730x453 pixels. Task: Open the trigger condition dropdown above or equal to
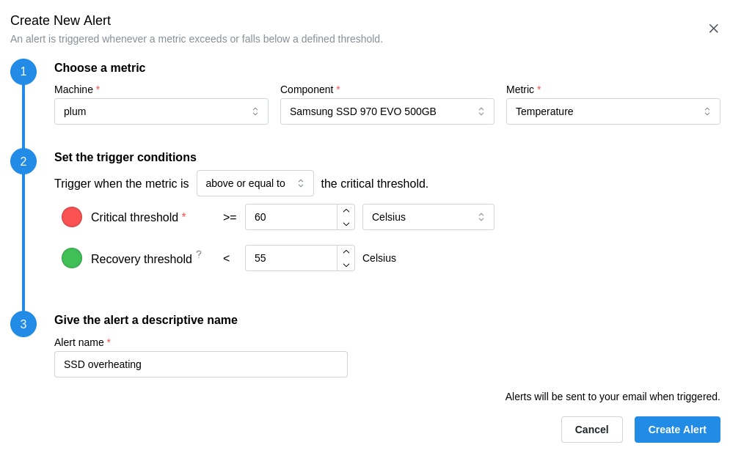[x=255, y=183]
